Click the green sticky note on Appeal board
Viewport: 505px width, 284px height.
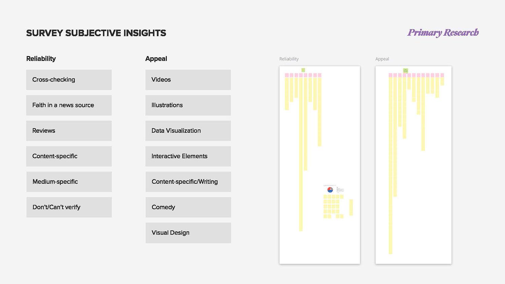tap(405, 71)
